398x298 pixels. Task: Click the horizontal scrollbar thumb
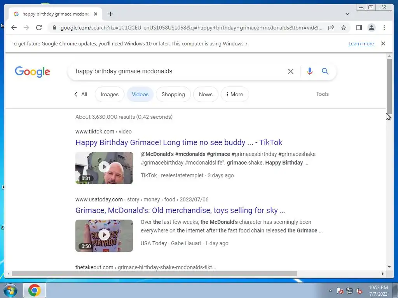(x=154, y=274)
